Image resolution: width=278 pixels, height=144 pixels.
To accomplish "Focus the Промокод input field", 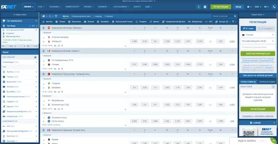I will coord(258,47).
